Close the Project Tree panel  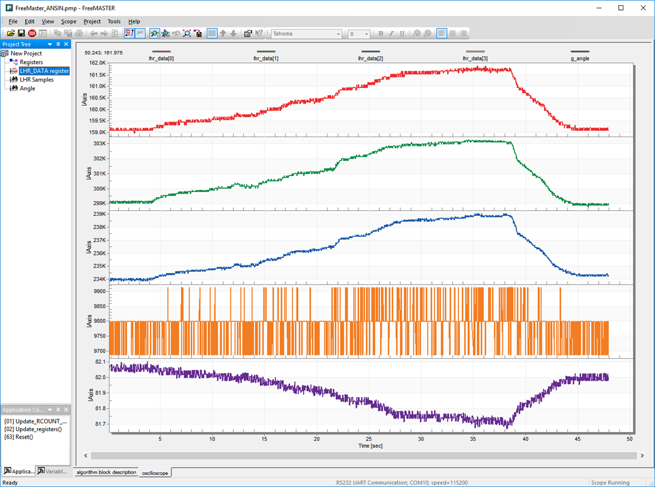click(66, 44)
